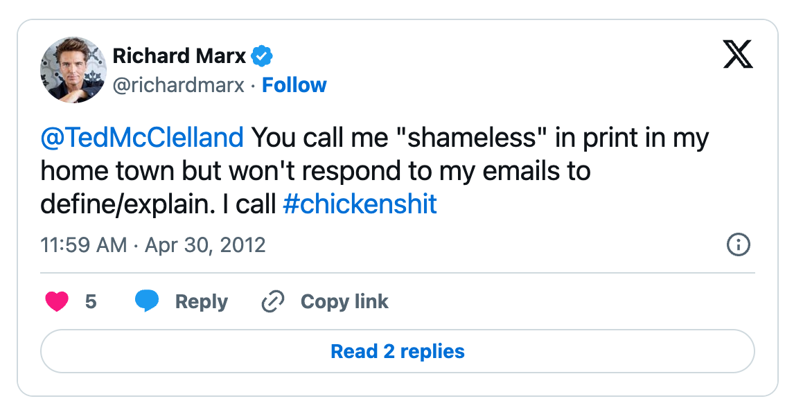This screenshot has width=794, height=410.
Task: Click the blue verified badge
Action: [x=262, y=55]
